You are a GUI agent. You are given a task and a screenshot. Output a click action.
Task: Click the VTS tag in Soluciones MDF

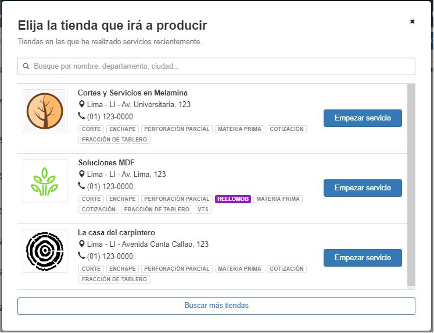[203, 210]
